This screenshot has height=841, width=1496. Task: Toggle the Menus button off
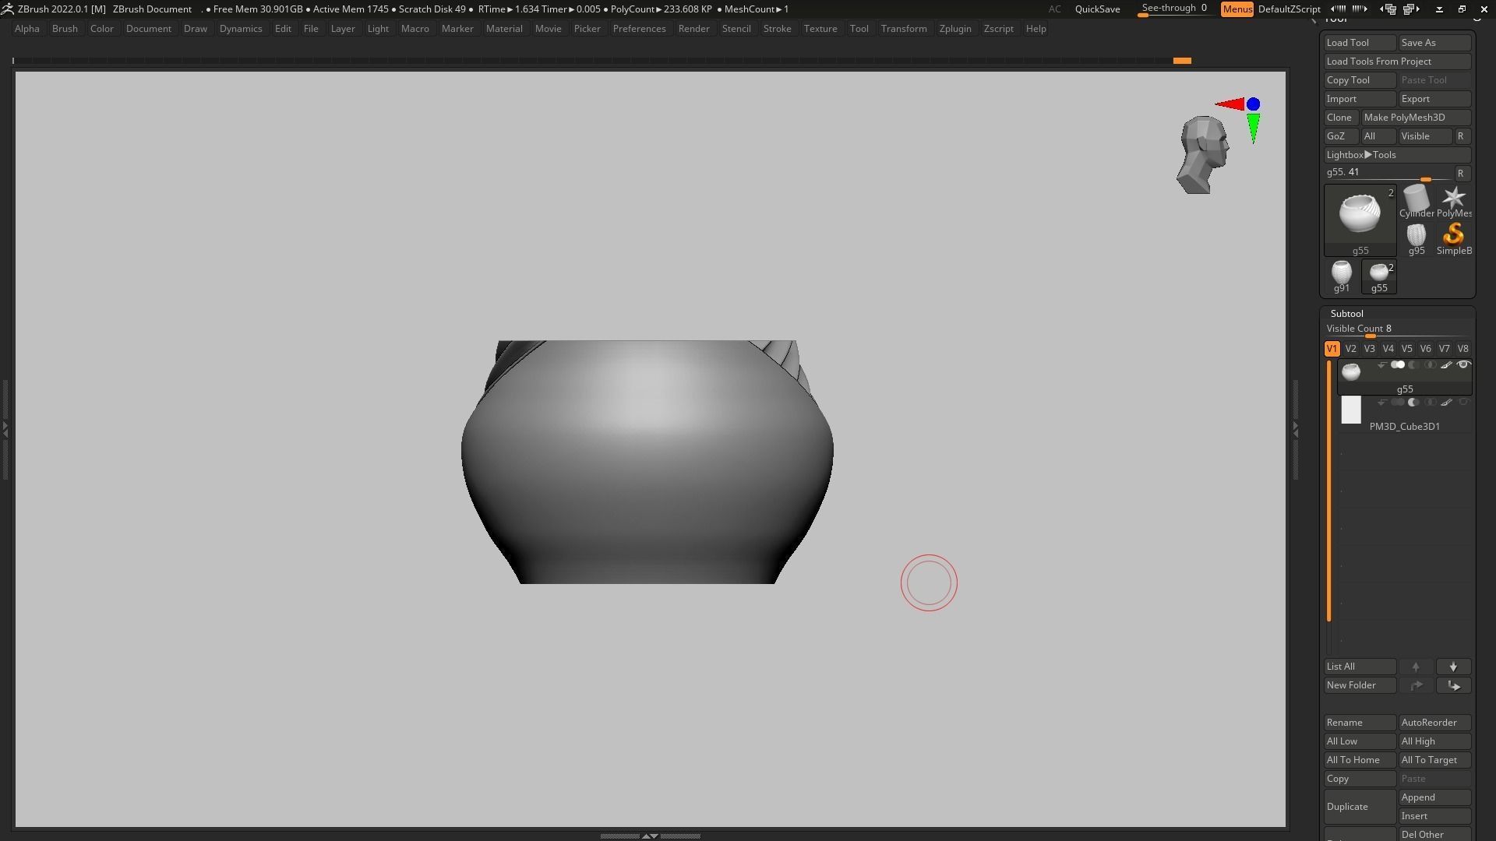(1237, 9)
